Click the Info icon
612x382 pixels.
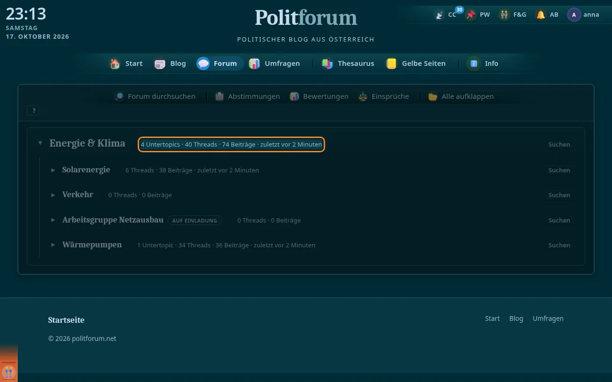click(x=474, y=64)
